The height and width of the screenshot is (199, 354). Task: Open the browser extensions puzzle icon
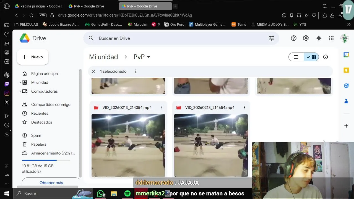(x=325, y=15)
